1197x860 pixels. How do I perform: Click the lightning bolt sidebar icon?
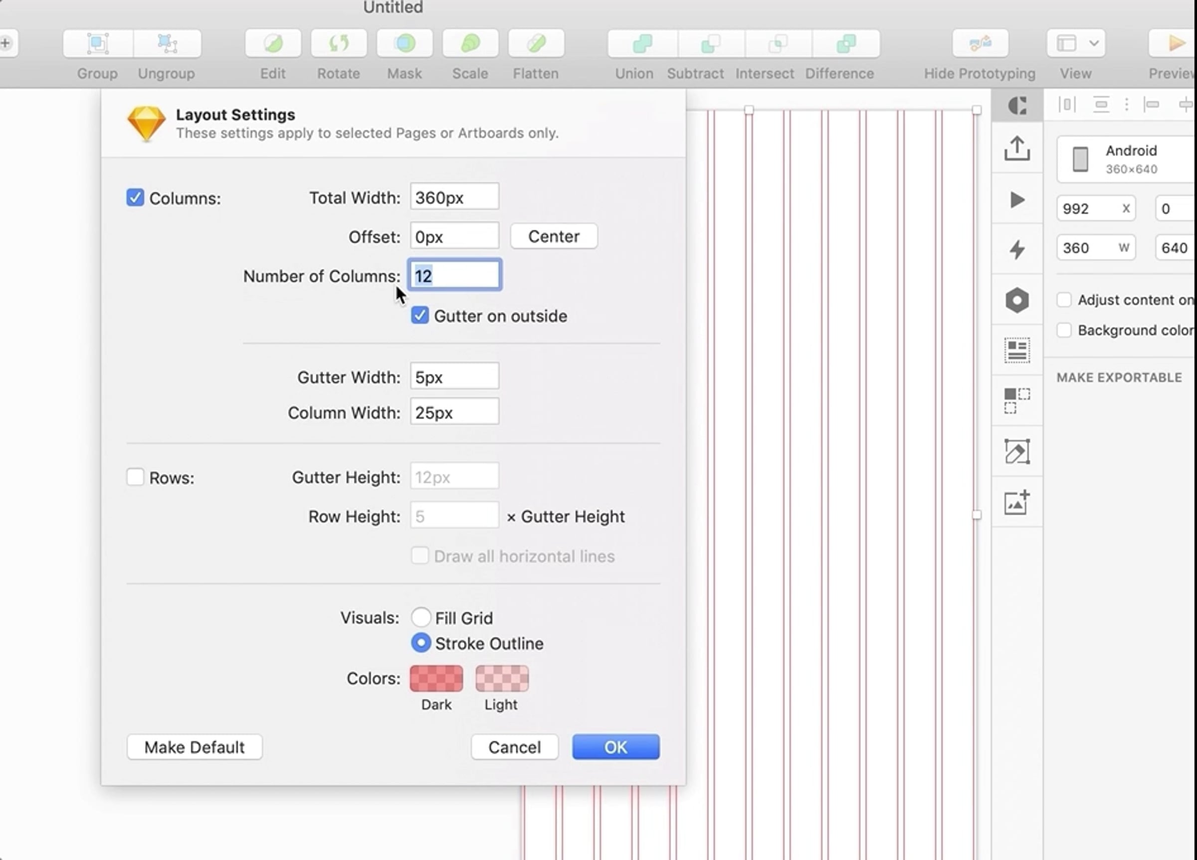click(x=1016, y=250)
